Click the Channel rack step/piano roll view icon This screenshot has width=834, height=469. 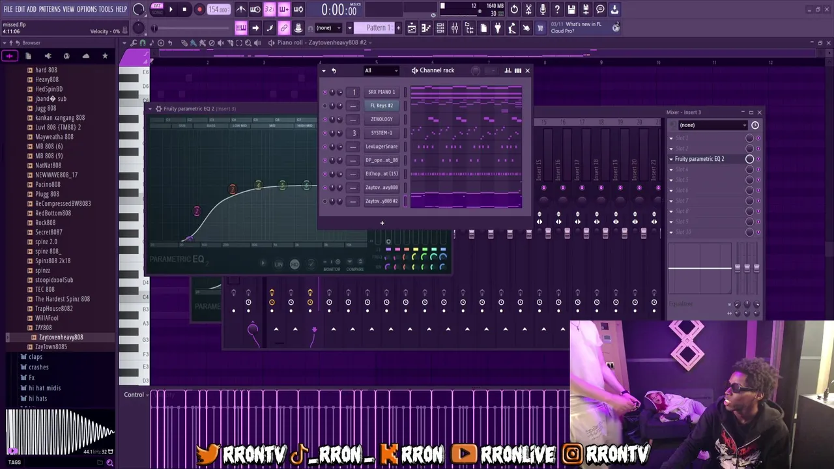517,70
